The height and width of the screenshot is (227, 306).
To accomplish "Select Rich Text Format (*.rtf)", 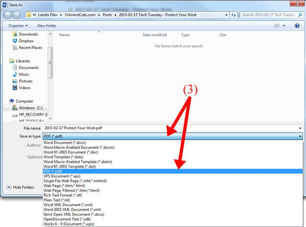I will (x=173, y=195).
